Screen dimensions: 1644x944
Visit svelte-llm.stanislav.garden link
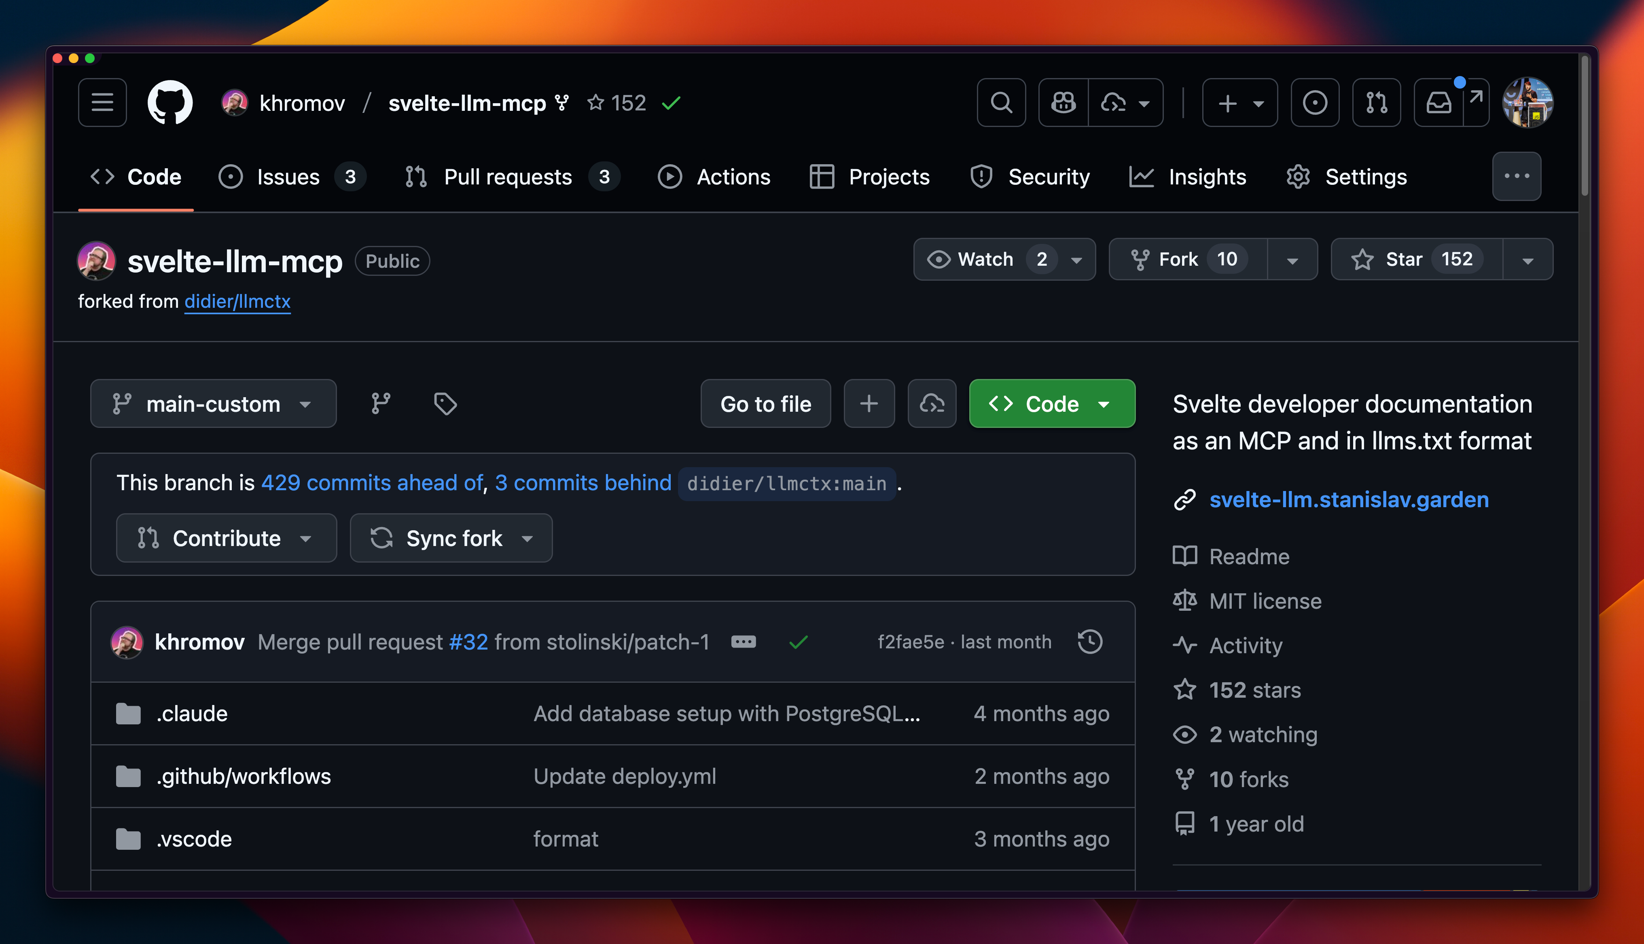1349,499
